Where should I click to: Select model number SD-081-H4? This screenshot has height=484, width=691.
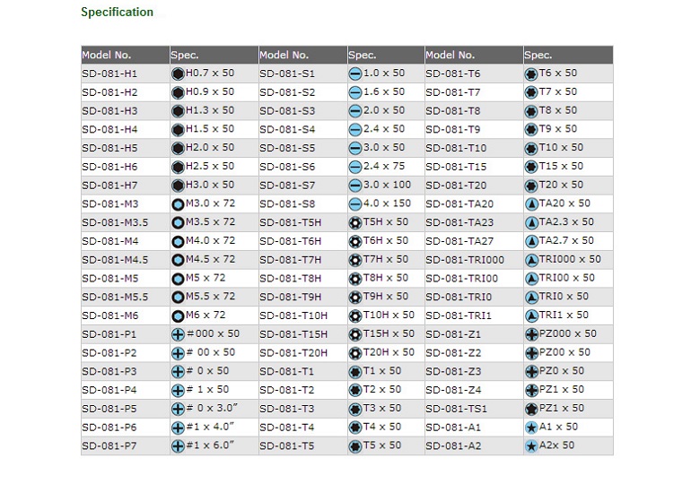click(x=109, y=129)
